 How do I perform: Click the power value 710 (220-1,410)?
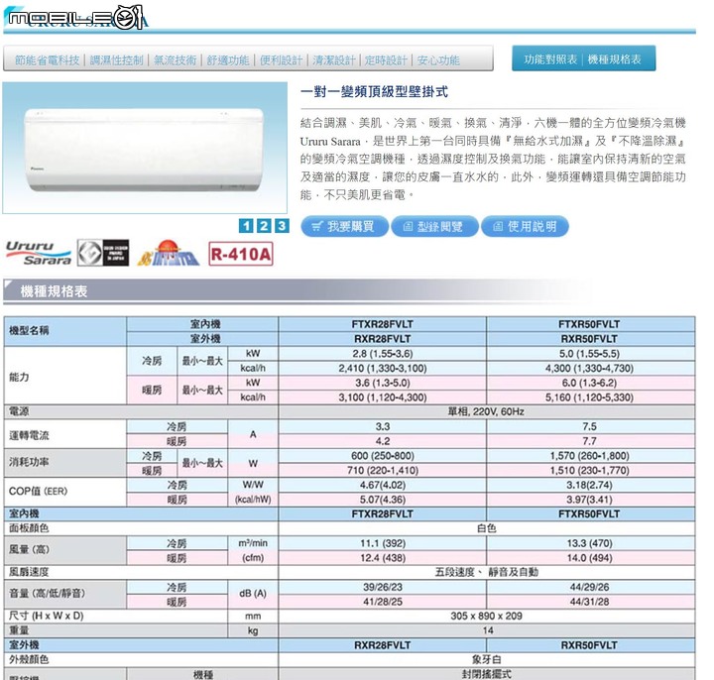click(383, 470)
